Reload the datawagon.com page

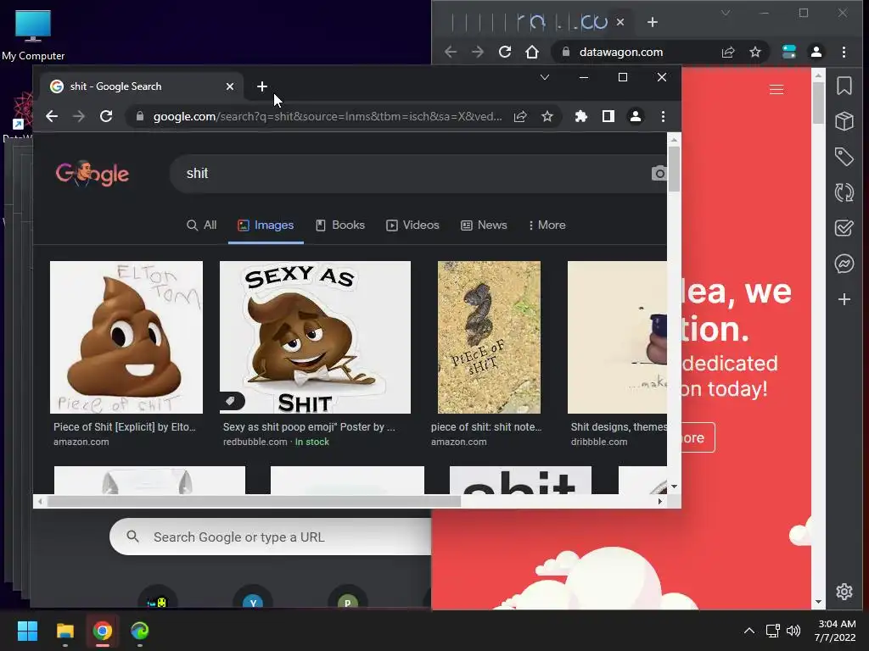[504, 52]
